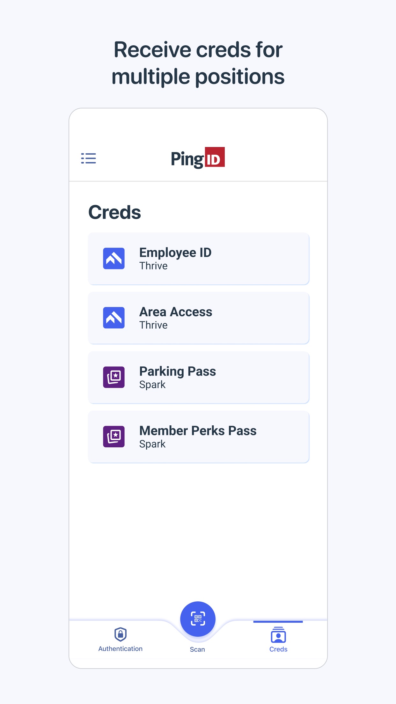The width and height of the screenshot is (396, 704).
Task: Select the Authentication shield icon
Action: [121, 633]
